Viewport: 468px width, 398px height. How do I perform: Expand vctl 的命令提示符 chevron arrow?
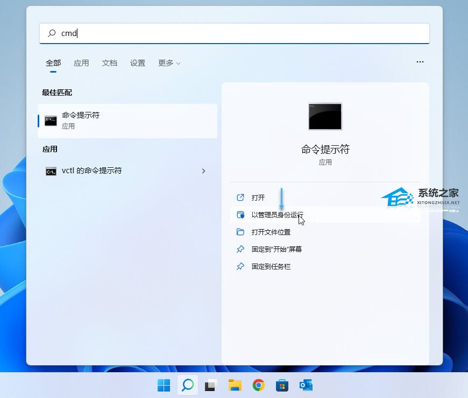[203, 171]
